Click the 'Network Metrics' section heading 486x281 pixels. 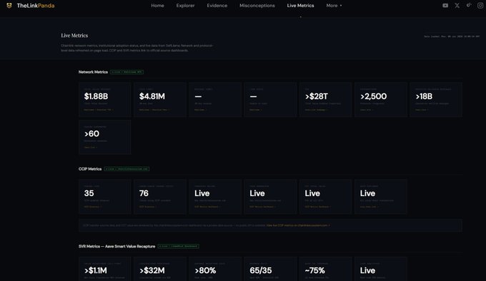tap(93, 72)
